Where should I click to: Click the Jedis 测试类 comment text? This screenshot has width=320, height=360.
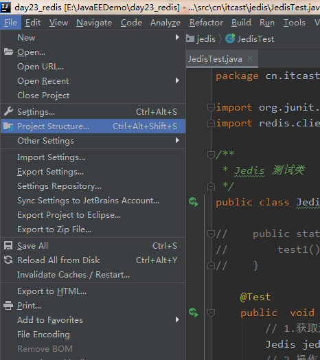click(x=269, y=170)
